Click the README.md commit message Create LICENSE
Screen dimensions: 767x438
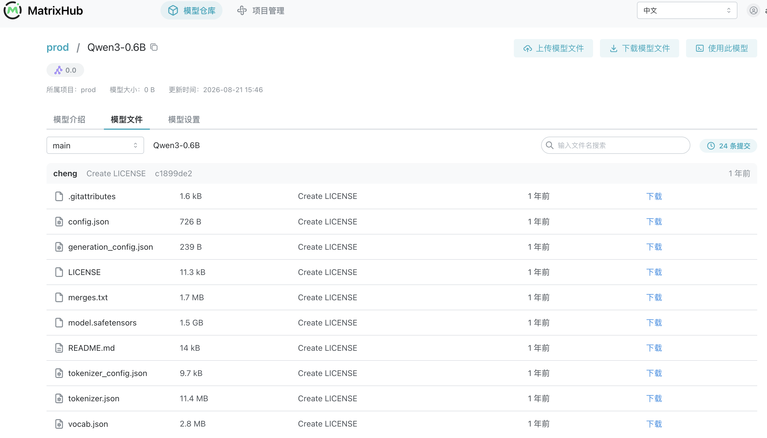(327, 348)
